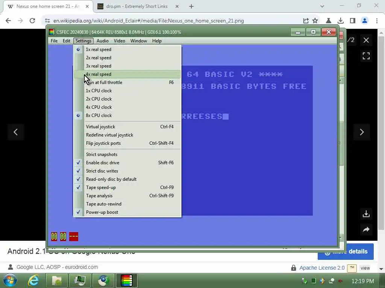Viewport: 385px width, 288px height.
Task: Open the Window menu
Action: tap(138, 41)
